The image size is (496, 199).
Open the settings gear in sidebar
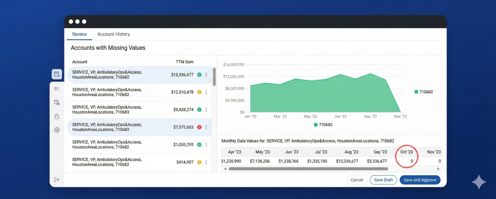(57, 130)
